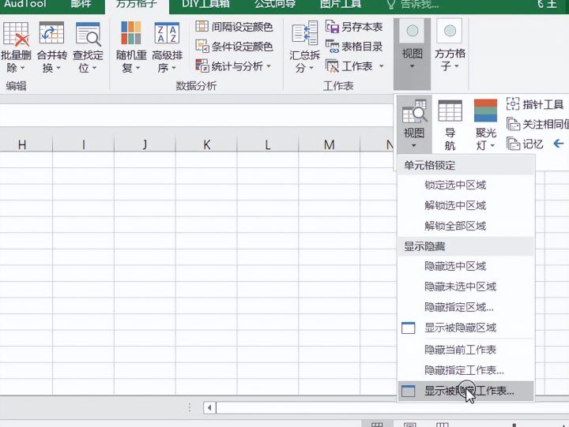569x427 pixels.
Task: Open the 高级排序 tool
Action: [167, 47]
